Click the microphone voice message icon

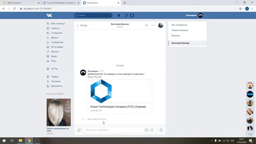coord(161,130)
